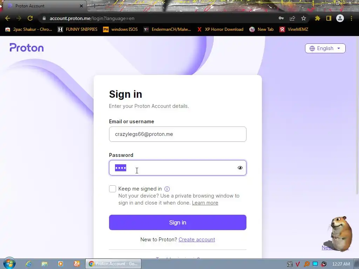Screen dimensions: 359x269
Task: Click the purple Sign in button
Action: point(178,222)
